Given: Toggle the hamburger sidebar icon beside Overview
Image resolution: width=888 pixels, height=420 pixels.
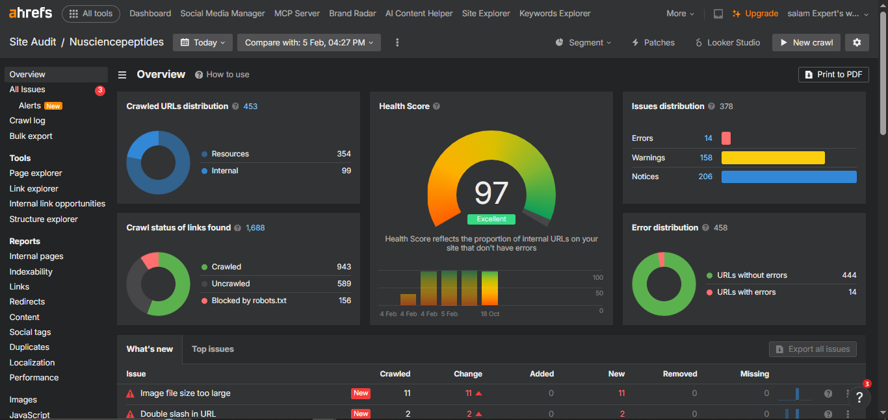Looking at the screenshot, I should pos(122,75).
